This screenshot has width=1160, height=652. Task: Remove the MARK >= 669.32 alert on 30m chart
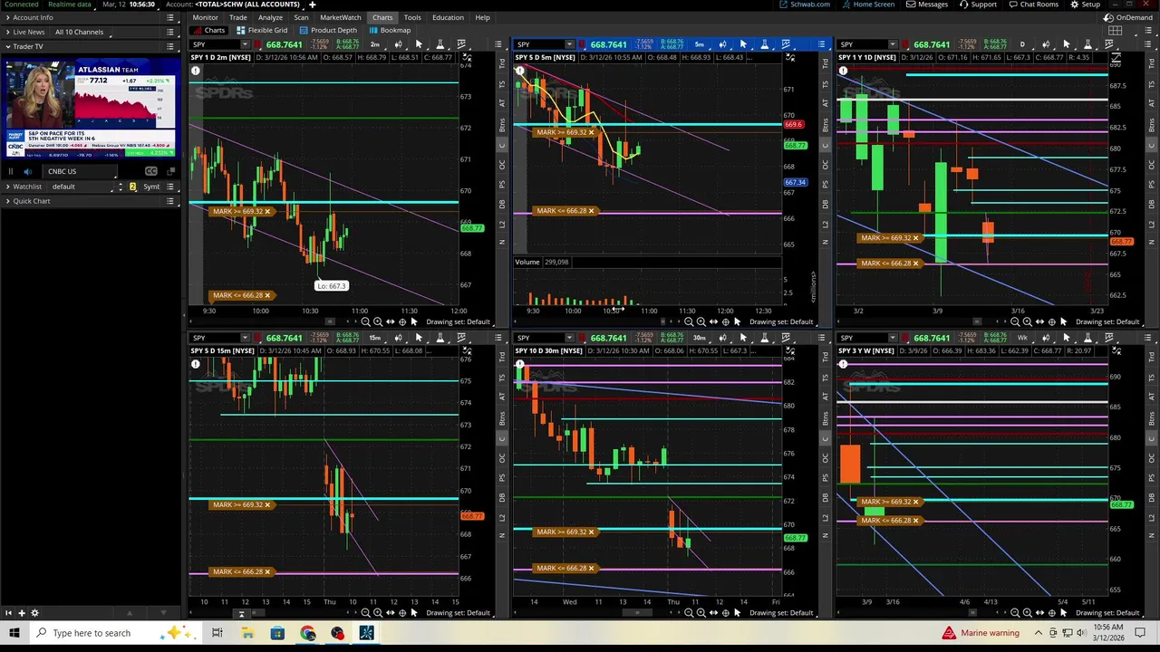[591, 532]
